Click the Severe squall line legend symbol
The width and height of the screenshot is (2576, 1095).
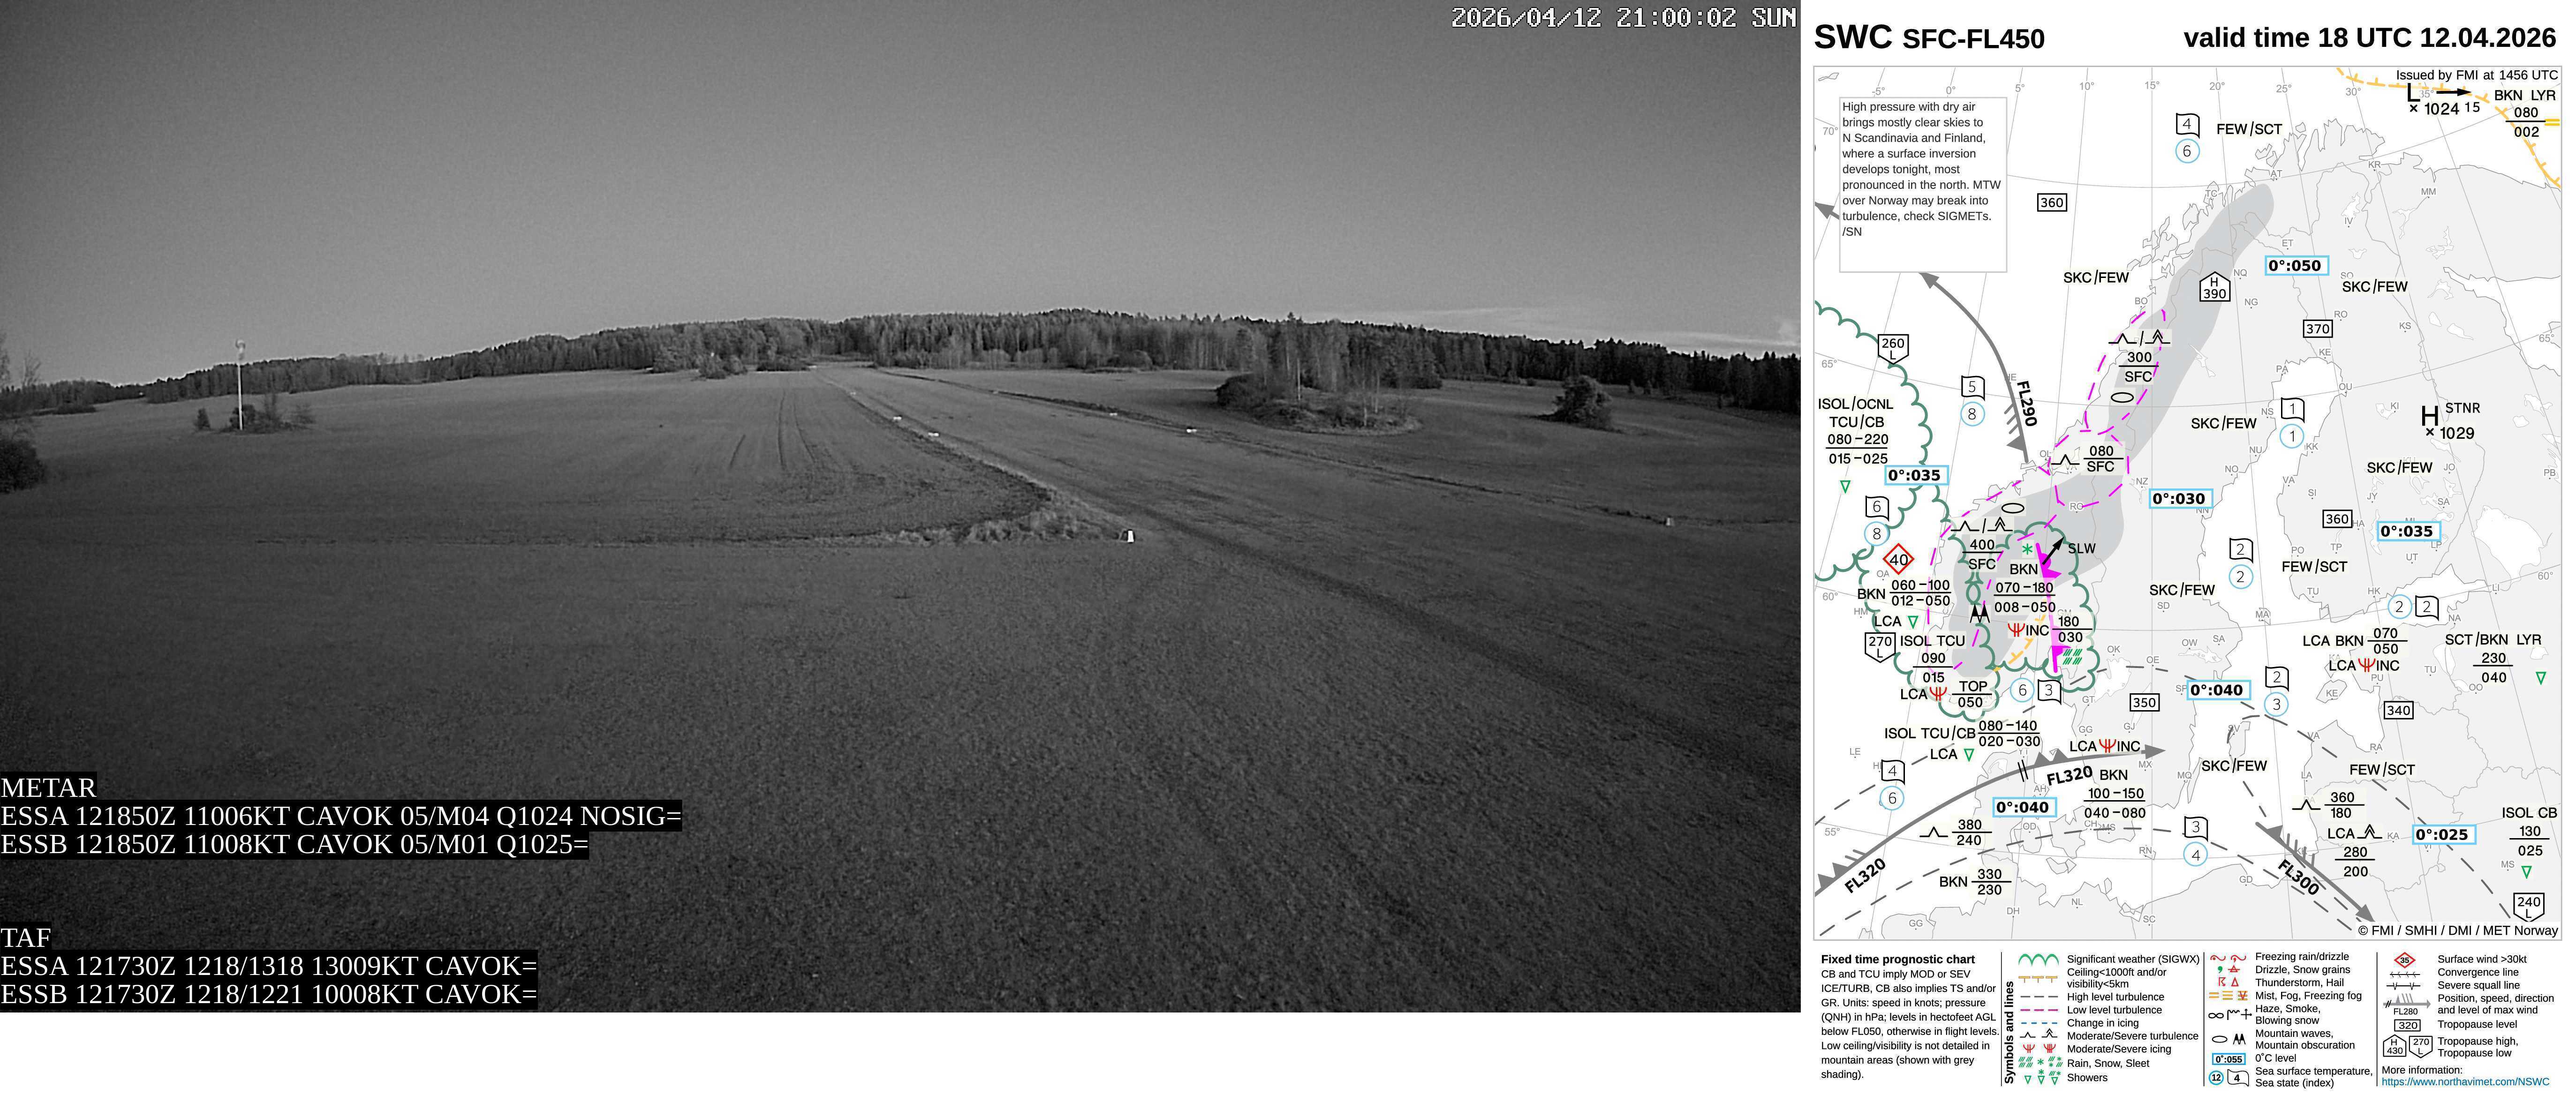[x=2404, y=986]
